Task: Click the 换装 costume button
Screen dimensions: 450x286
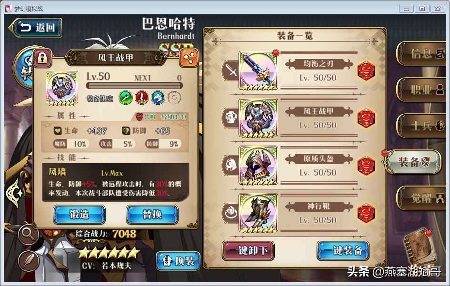Action: [178, 261]
